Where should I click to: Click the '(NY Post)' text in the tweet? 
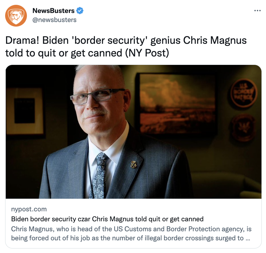click(x=147, y=53)
